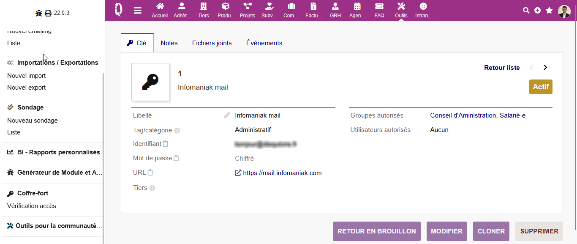Image resolution: width=577 pixels, height=244 pixels.
Task: Click Nouvel export in sidebar
Action: point(27,88)
